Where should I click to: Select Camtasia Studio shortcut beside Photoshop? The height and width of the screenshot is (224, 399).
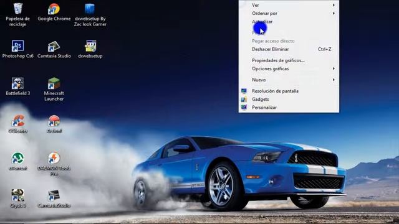tap(54, 49)
